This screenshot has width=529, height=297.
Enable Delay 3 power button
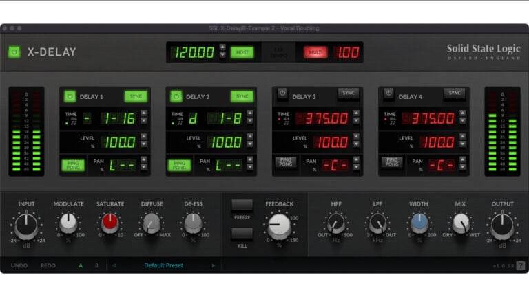coord(282,93)
